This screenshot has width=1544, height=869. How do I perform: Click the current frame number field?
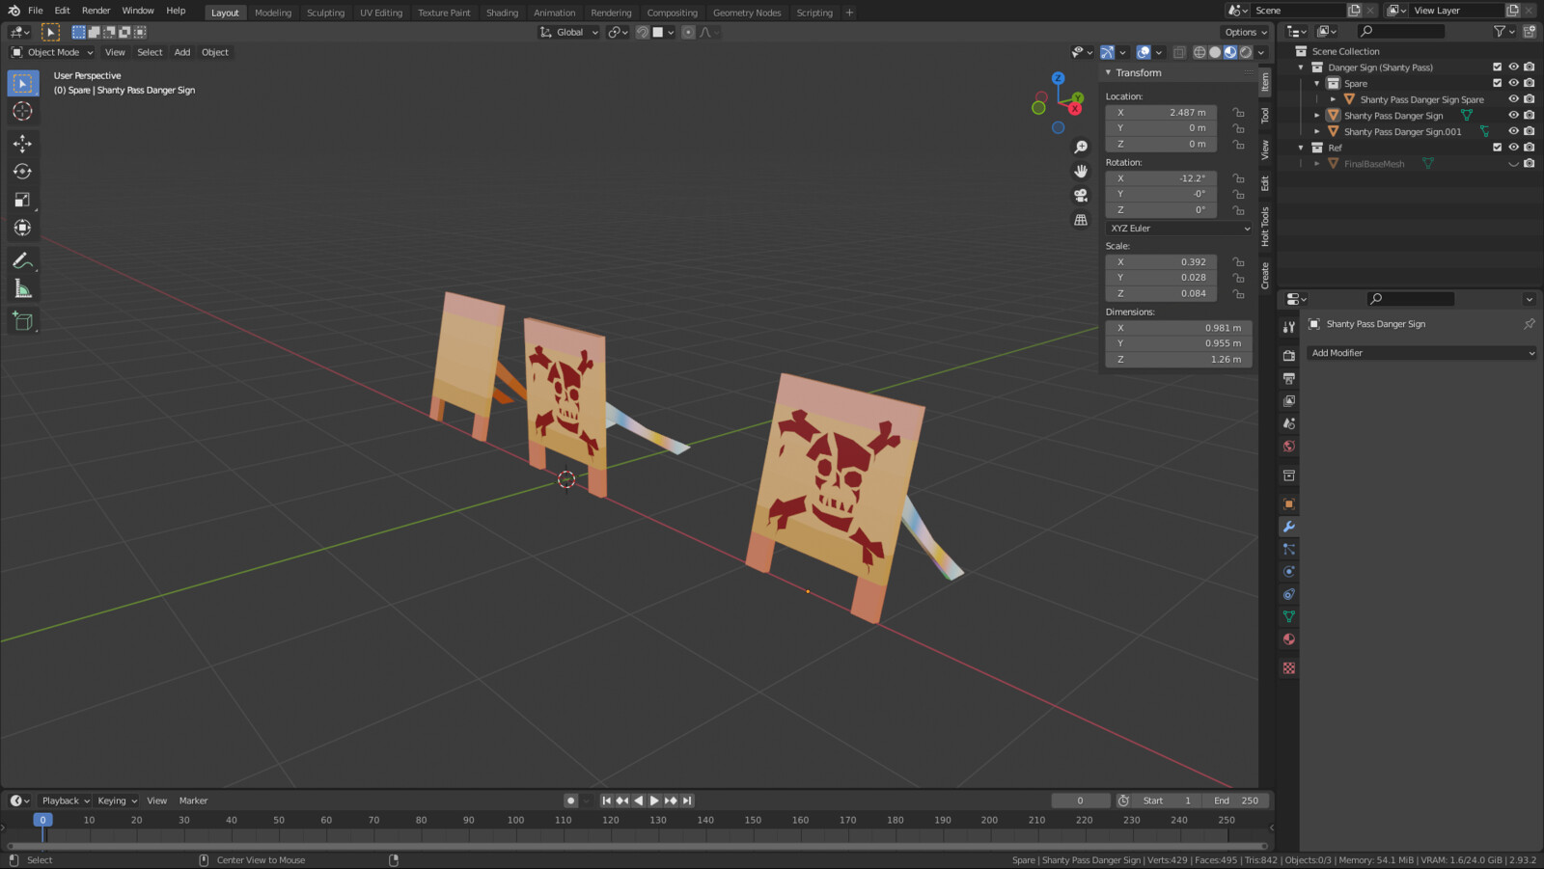point(1081,801)
